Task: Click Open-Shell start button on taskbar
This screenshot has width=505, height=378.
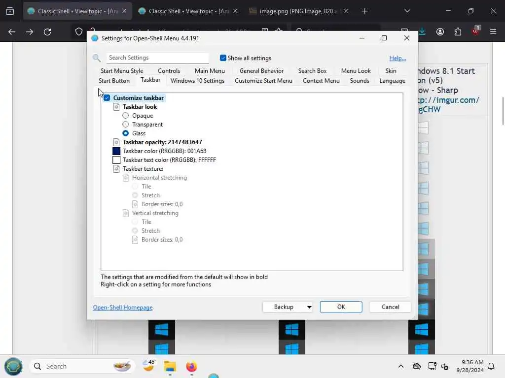Action: pyautogui.click(x=13, y=366)
